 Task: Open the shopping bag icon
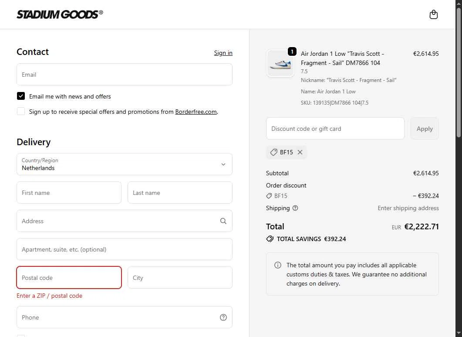click(433, 14)
